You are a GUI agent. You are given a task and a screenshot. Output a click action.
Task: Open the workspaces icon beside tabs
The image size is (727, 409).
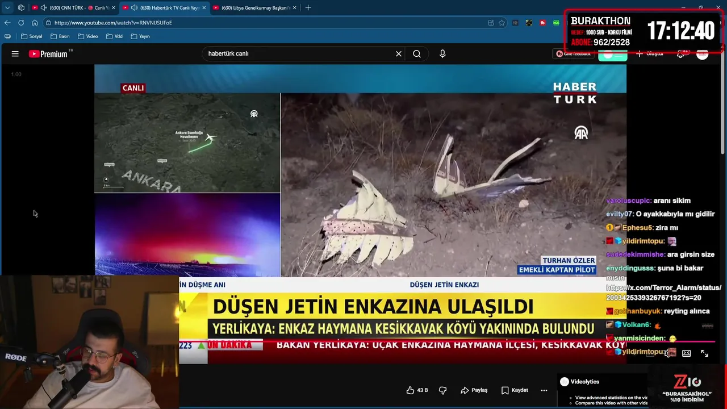21,8
